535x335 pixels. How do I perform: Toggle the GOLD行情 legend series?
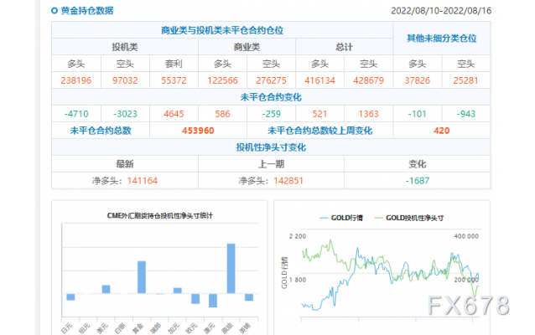pos(340,218)
